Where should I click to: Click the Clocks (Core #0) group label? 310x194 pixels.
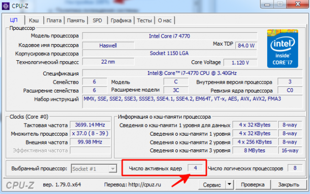pyautogui.click(x=29, y=117)
